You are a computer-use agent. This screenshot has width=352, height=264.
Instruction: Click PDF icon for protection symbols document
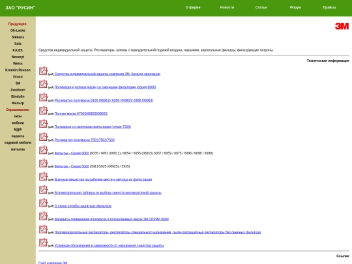[x=43, y=242]
